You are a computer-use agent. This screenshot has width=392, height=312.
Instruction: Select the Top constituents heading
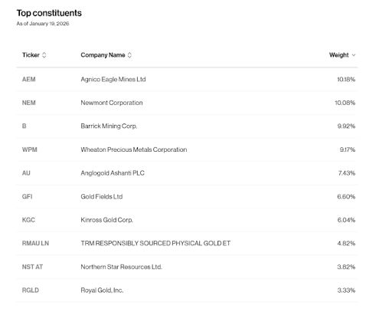tap(49, 13)
